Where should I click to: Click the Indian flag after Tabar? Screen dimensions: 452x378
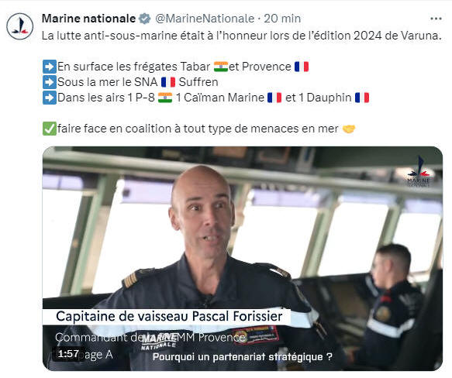(221, 67)
